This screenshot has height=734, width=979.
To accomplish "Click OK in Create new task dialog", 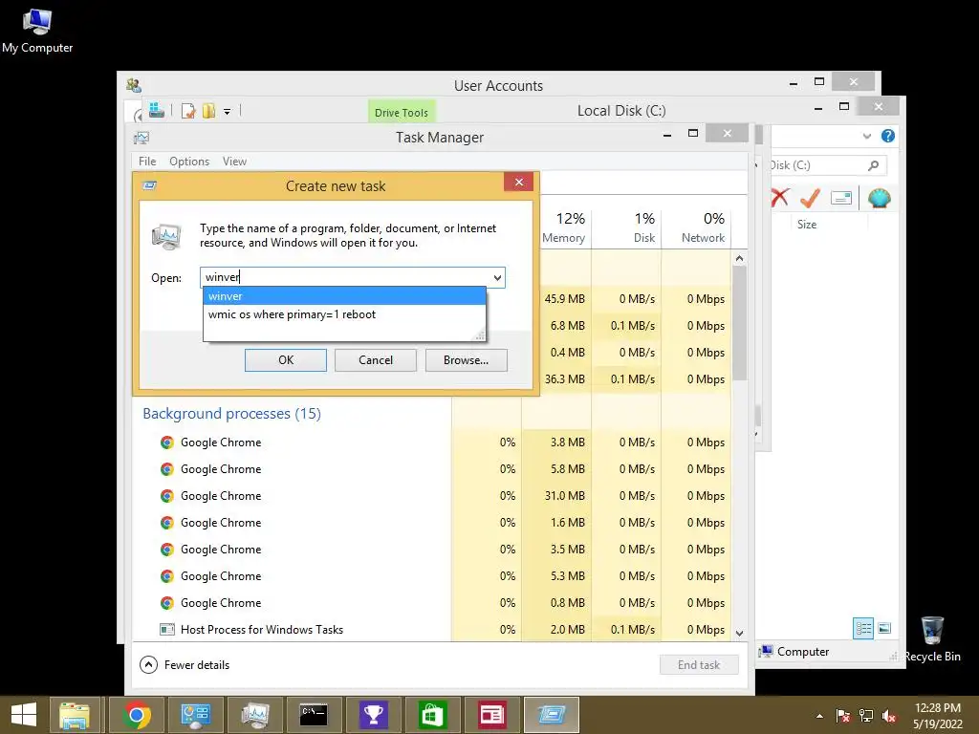I will 285,360.
